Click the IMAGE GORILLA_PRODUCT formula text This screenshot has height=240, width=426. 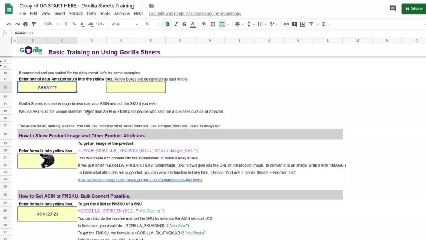(x=138, y=150)
